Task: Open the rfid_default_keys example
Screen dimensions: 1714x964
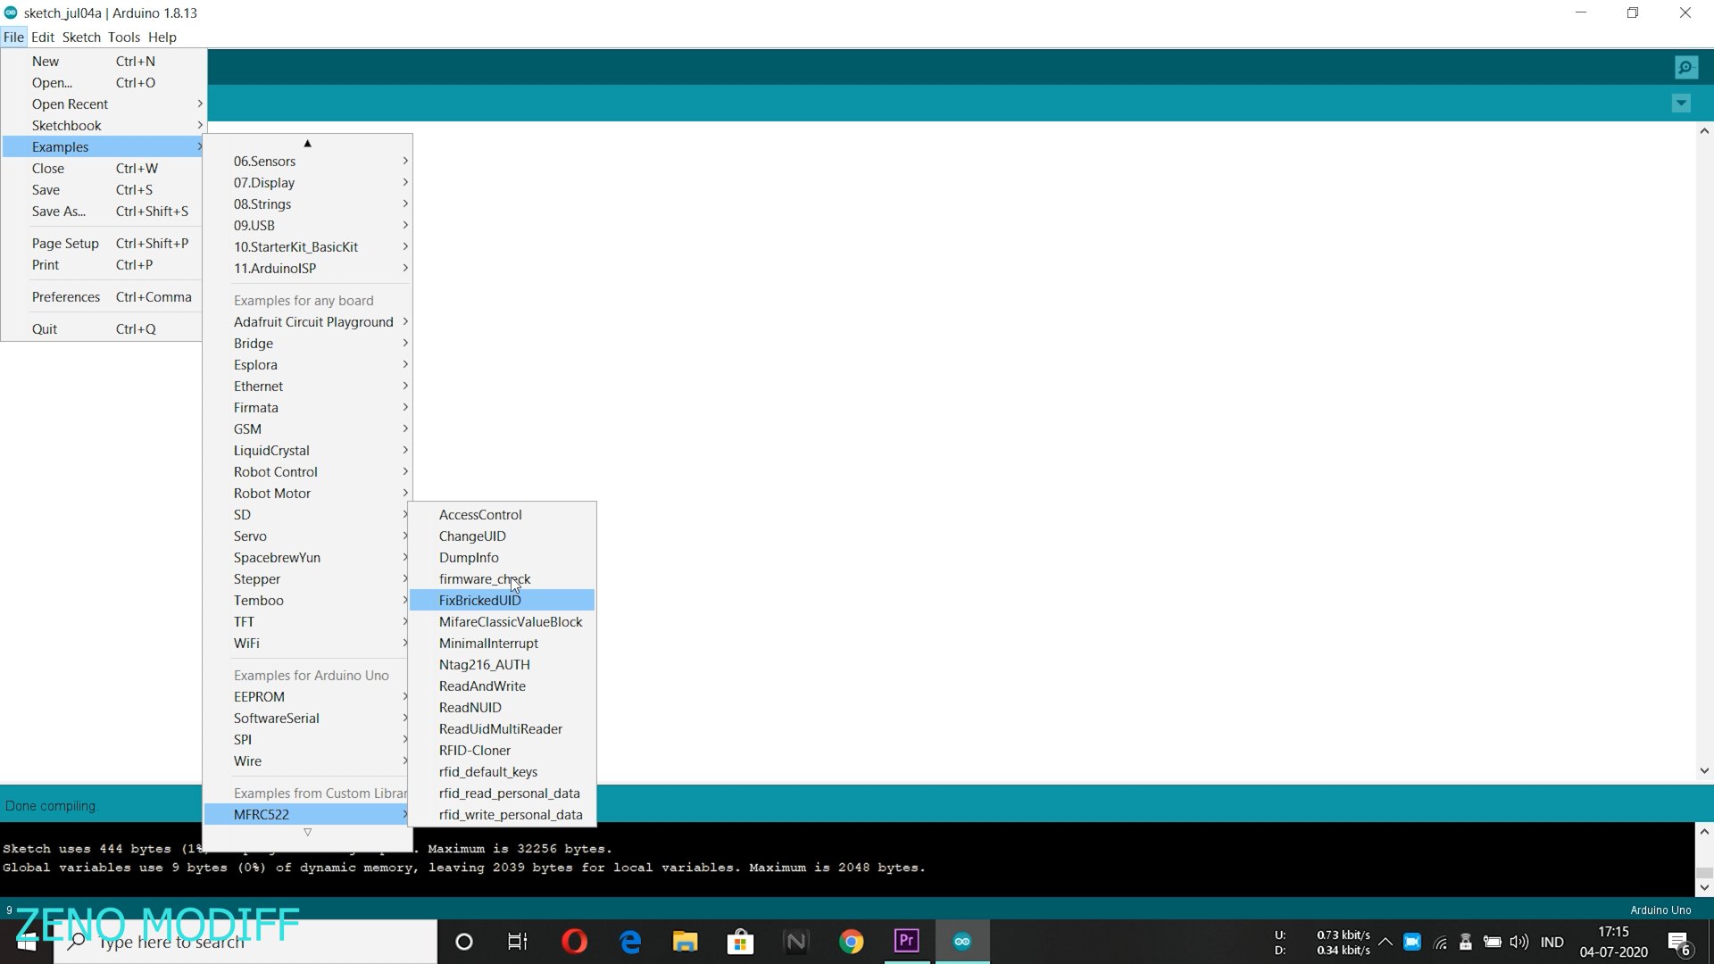Action: pyautogui.click(x=503, y=772)
